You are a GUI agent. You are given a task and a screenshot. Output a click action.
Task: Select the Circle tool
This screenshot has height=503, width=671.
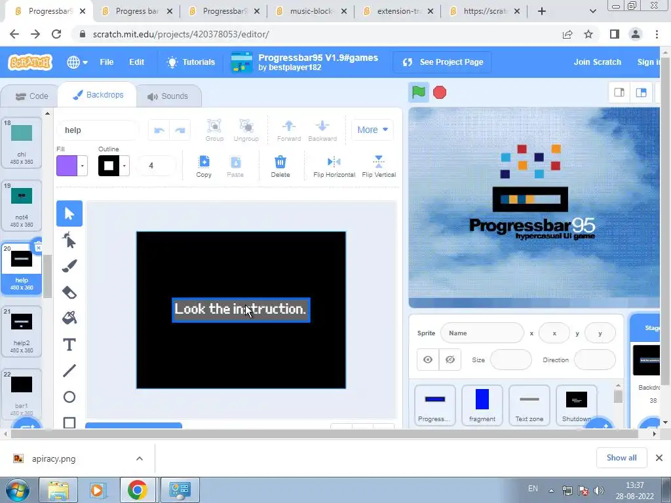[69, 397]
